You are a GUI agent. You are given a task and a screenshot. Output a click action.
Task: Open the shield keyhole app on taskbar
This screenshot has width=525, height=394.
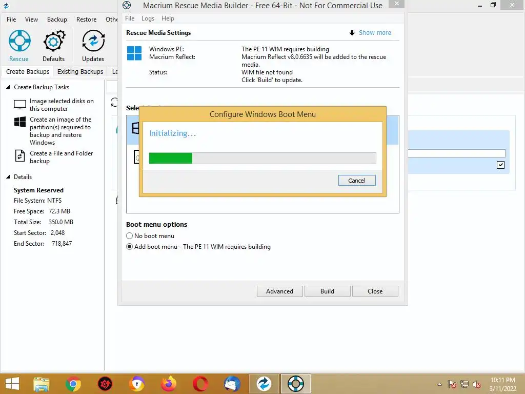[x=137, y=384]
